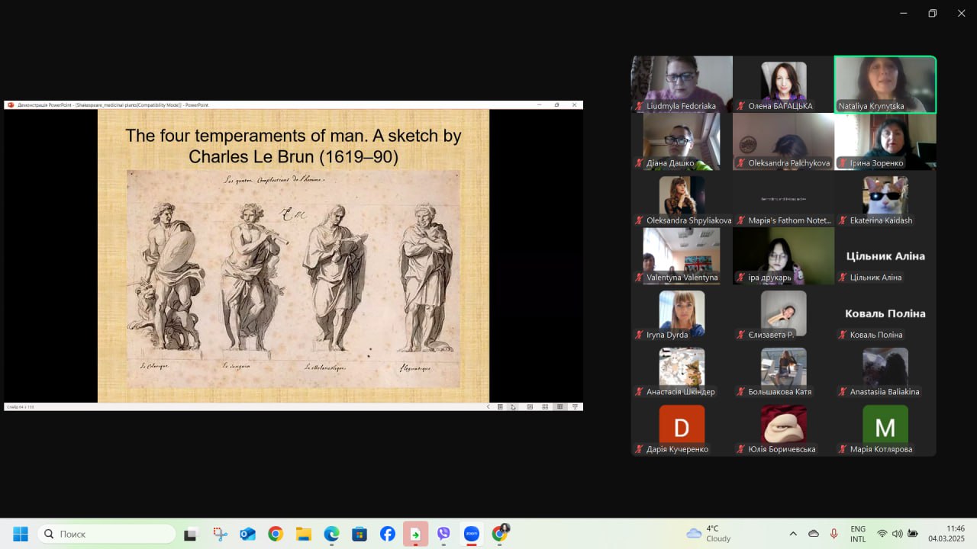Open the Windows Start menu
This screenshot has width=977, height=549.
(x=21, y=534)
